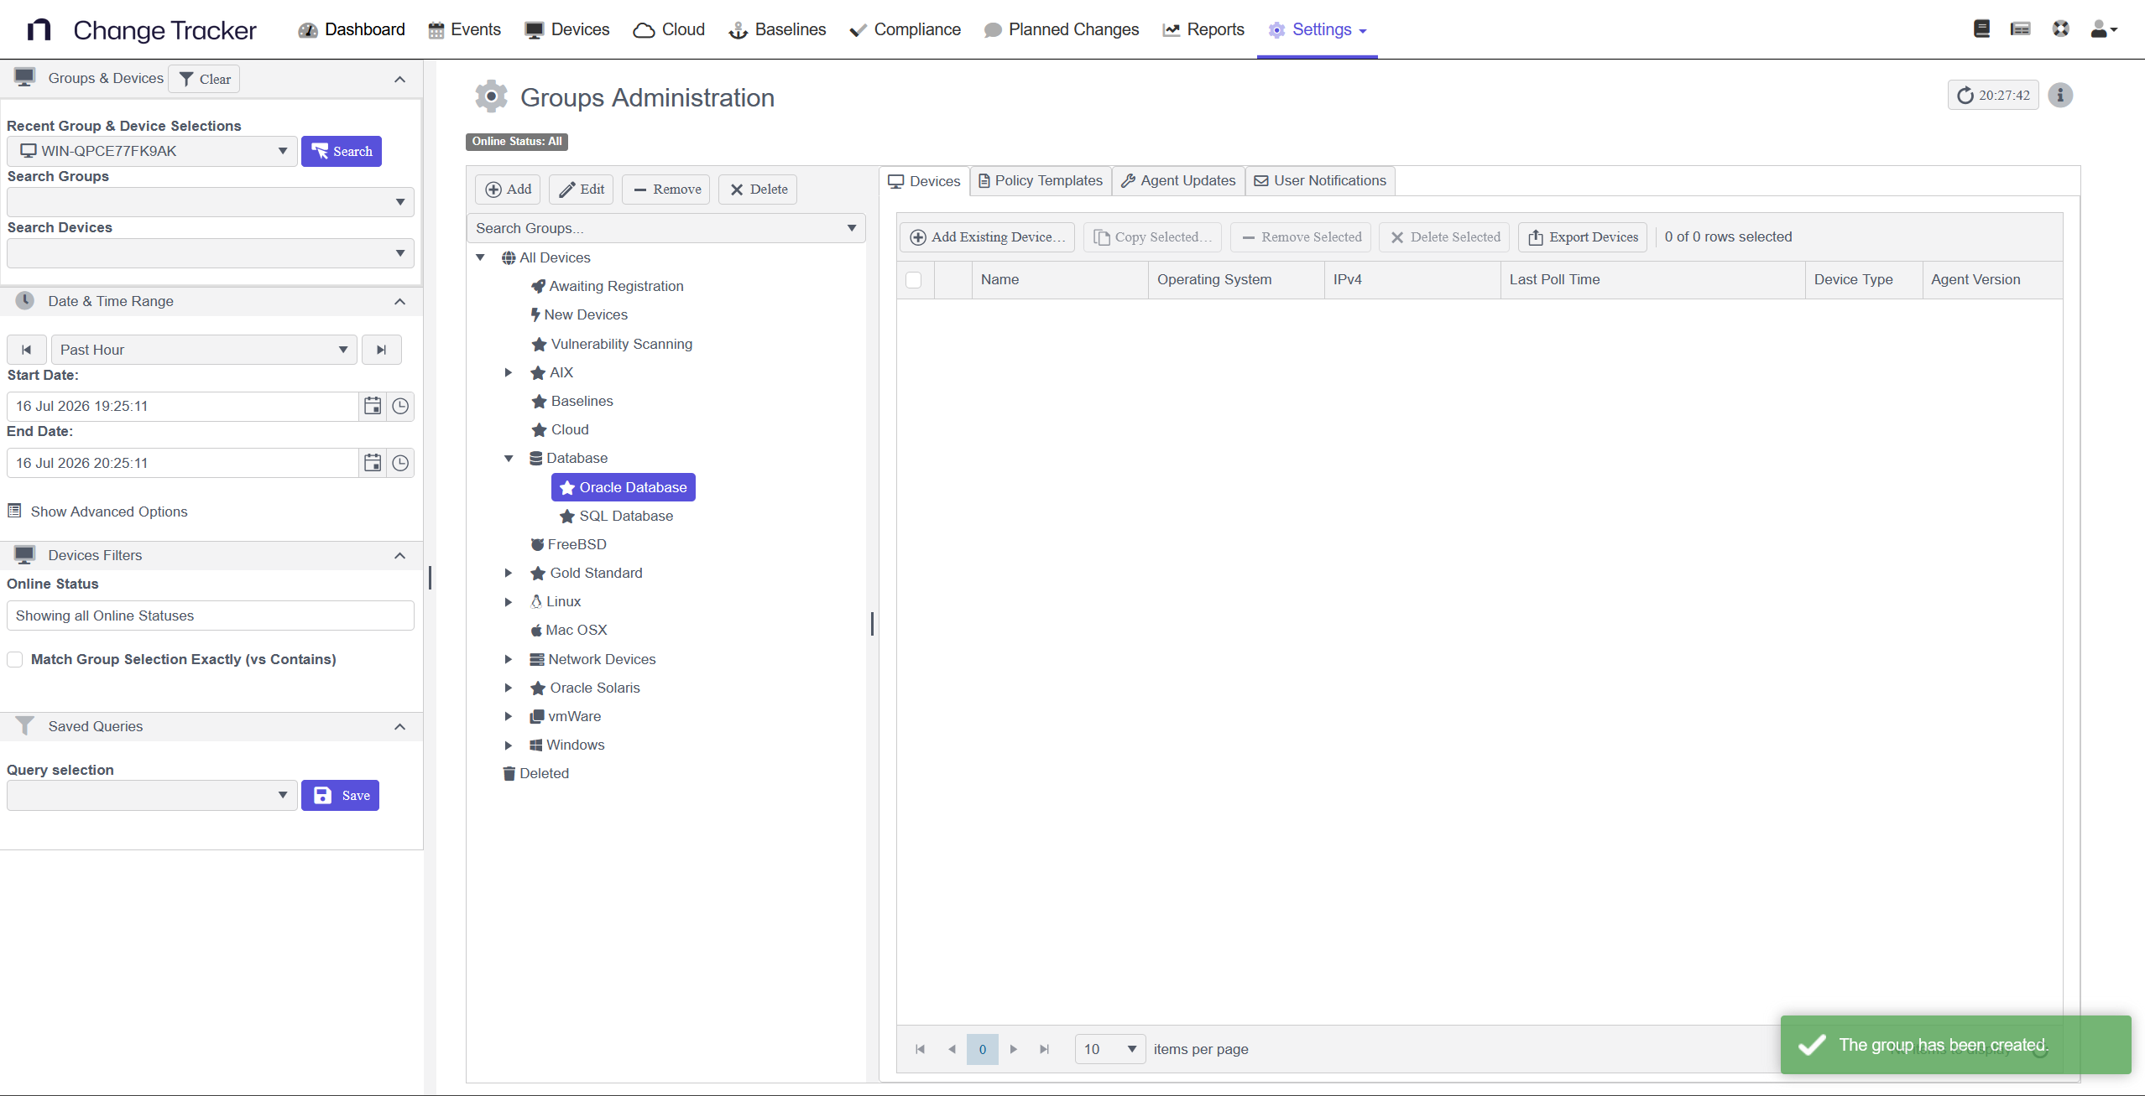
Task: Click the Delete group button
Action: [759, 190]
